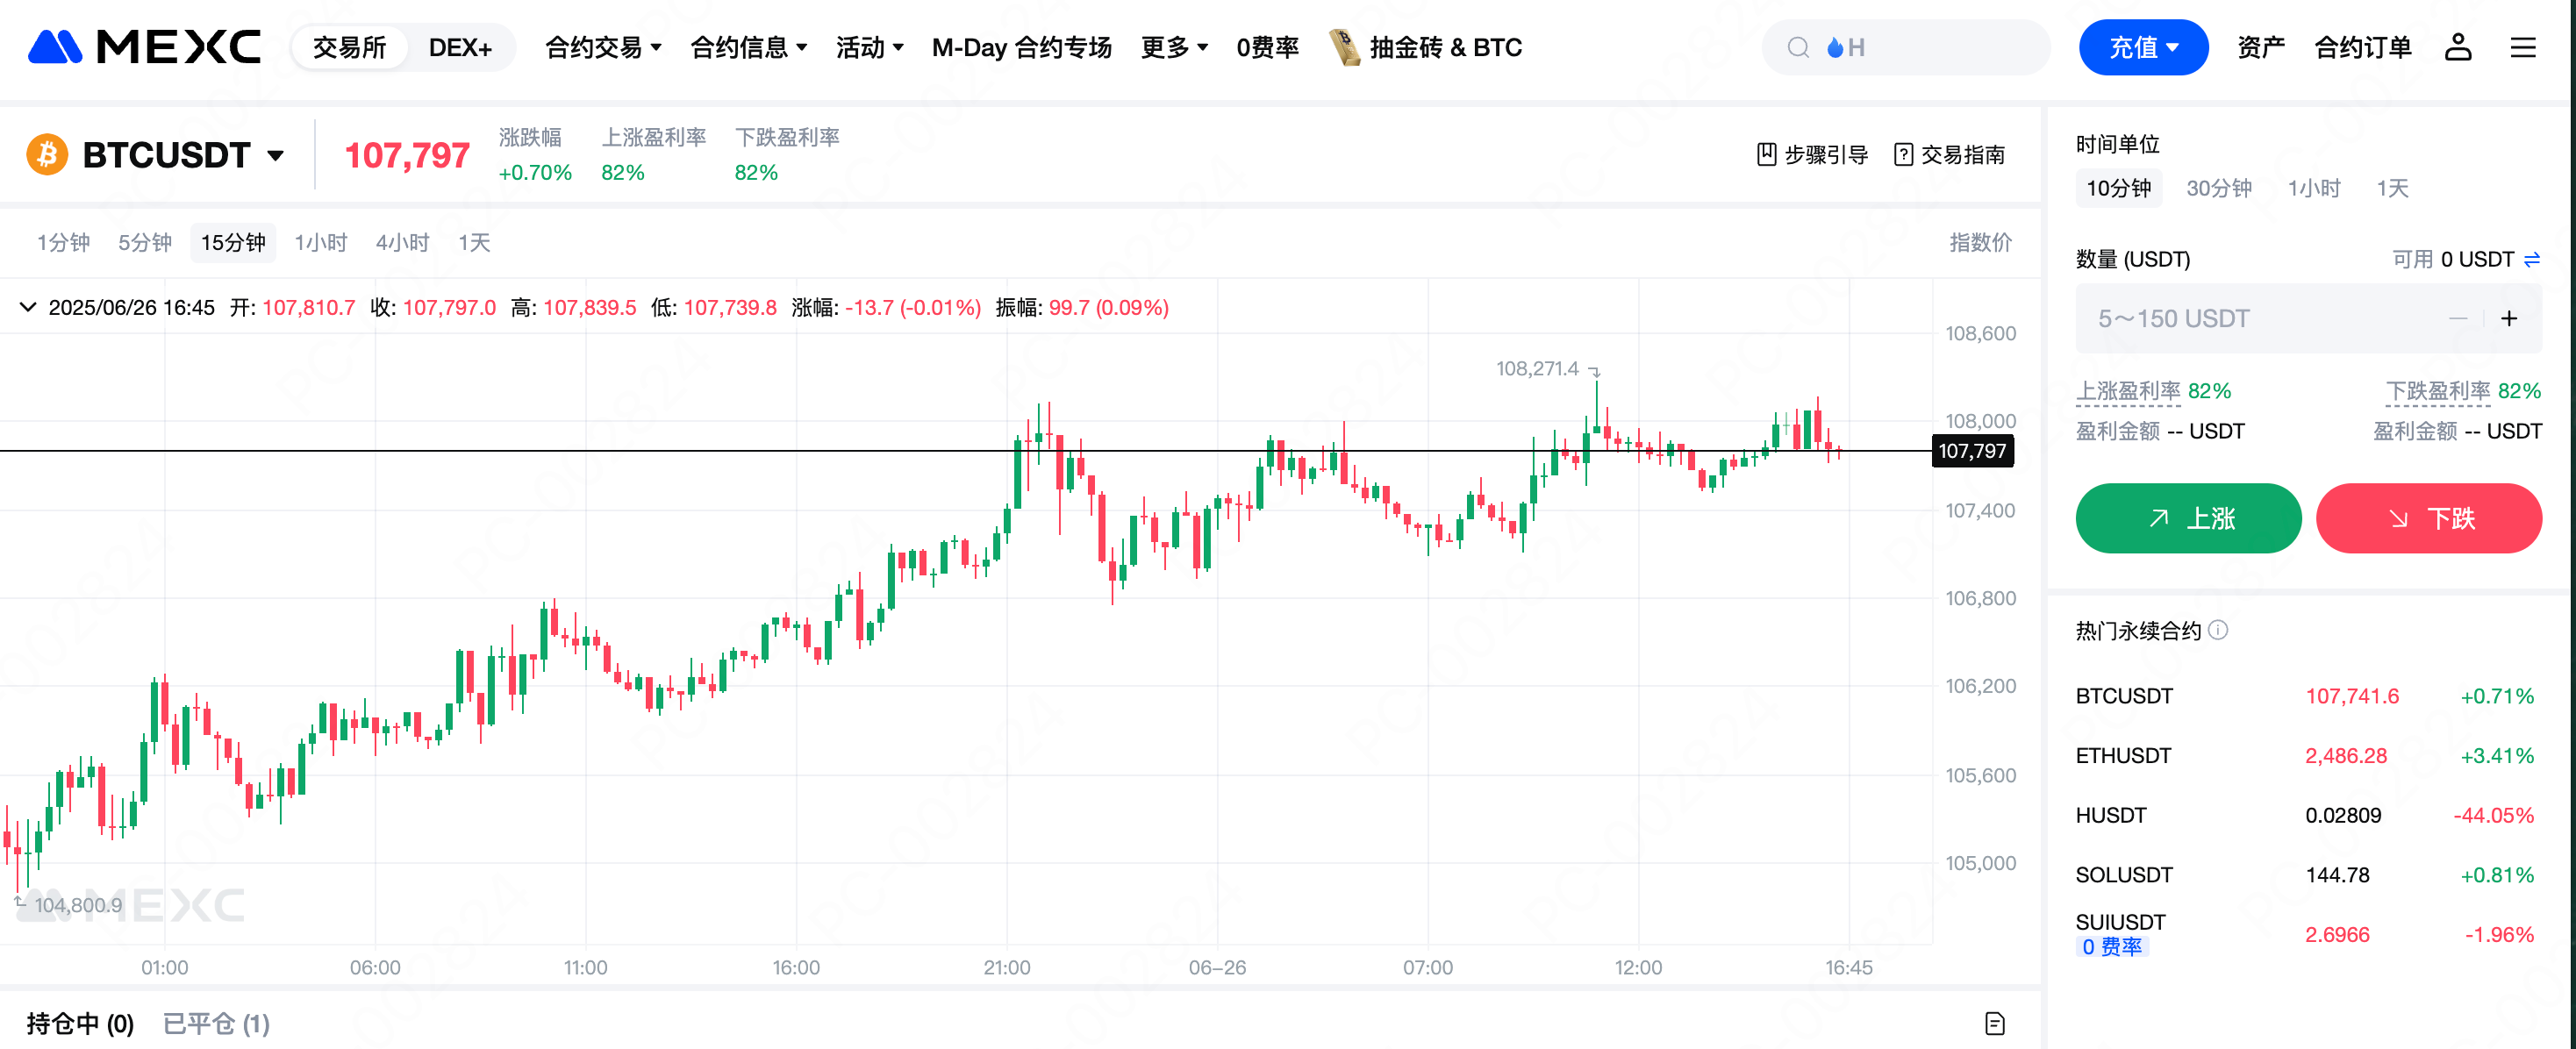Viewport: 2576px width, 1049px height.
Task: Select the 1分钟 chart interval
Action: pos(64,242)
